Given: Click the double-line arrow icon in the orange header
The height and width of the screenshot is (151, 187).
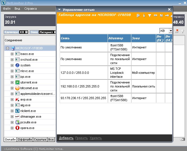Looking at the screenshot, I should (156, 15).
